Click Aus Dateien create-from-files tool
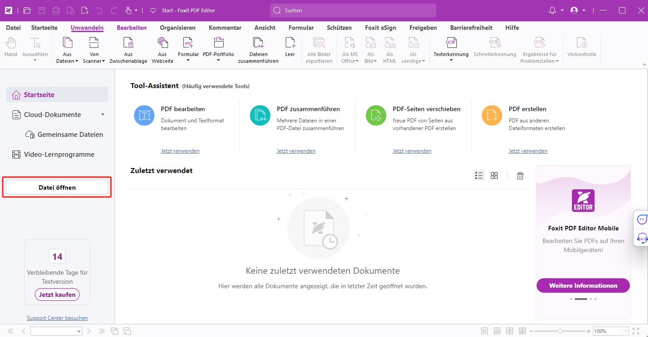The width and height of the screenshot is (648, 337). click(67, 50)
